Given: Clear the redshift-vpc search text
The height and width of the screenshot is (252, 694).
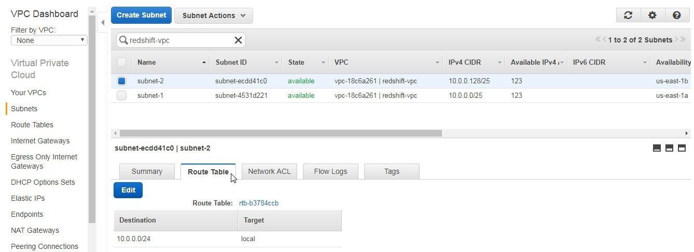Looking at the screenshot, I should point(238,40).
